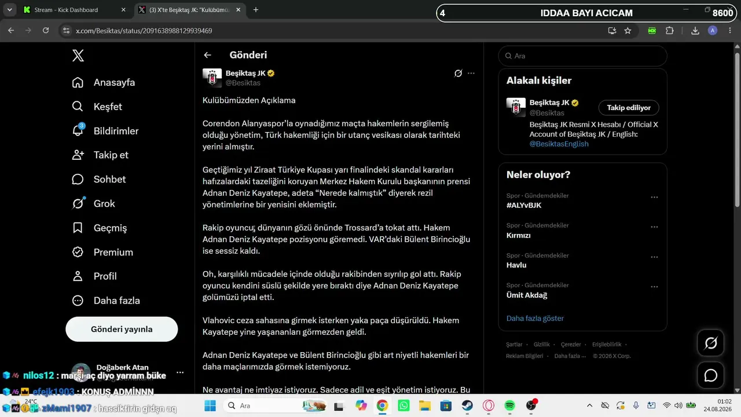This screenshot has width=741, height=417.
Task: Open File Explorer from the taskbar
Action: [x=425, y=405]
